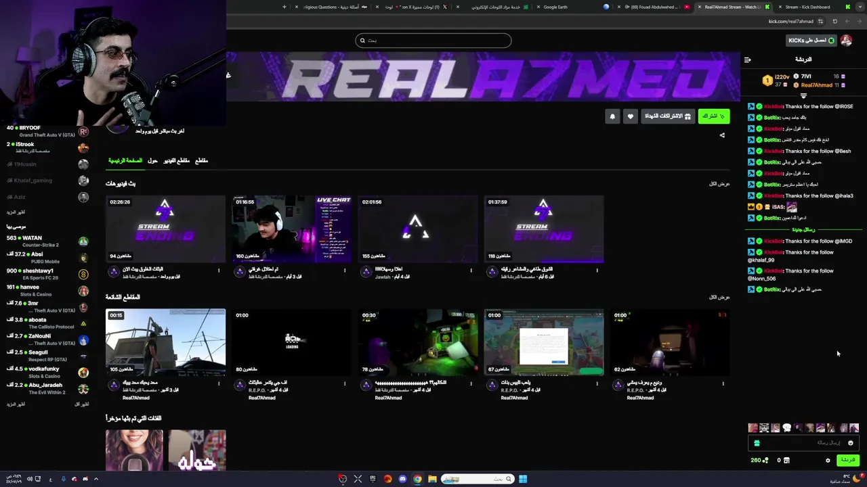Open the 01:37:59 stream ending video
The width and height of the screenshot is (867, 487).
pos(543,229)
